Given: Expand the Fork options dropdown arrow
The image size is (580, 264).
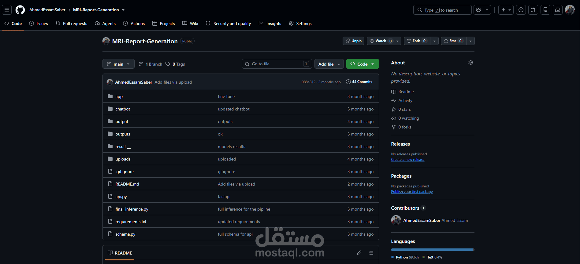Looking at the screenshot, I should [434, 41].
